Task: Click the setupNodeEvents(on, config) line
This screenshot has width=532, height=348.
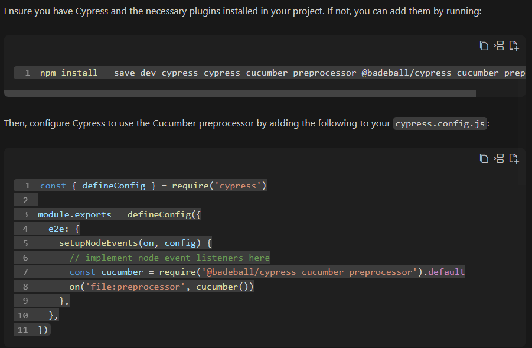Action: click(135, 243)
